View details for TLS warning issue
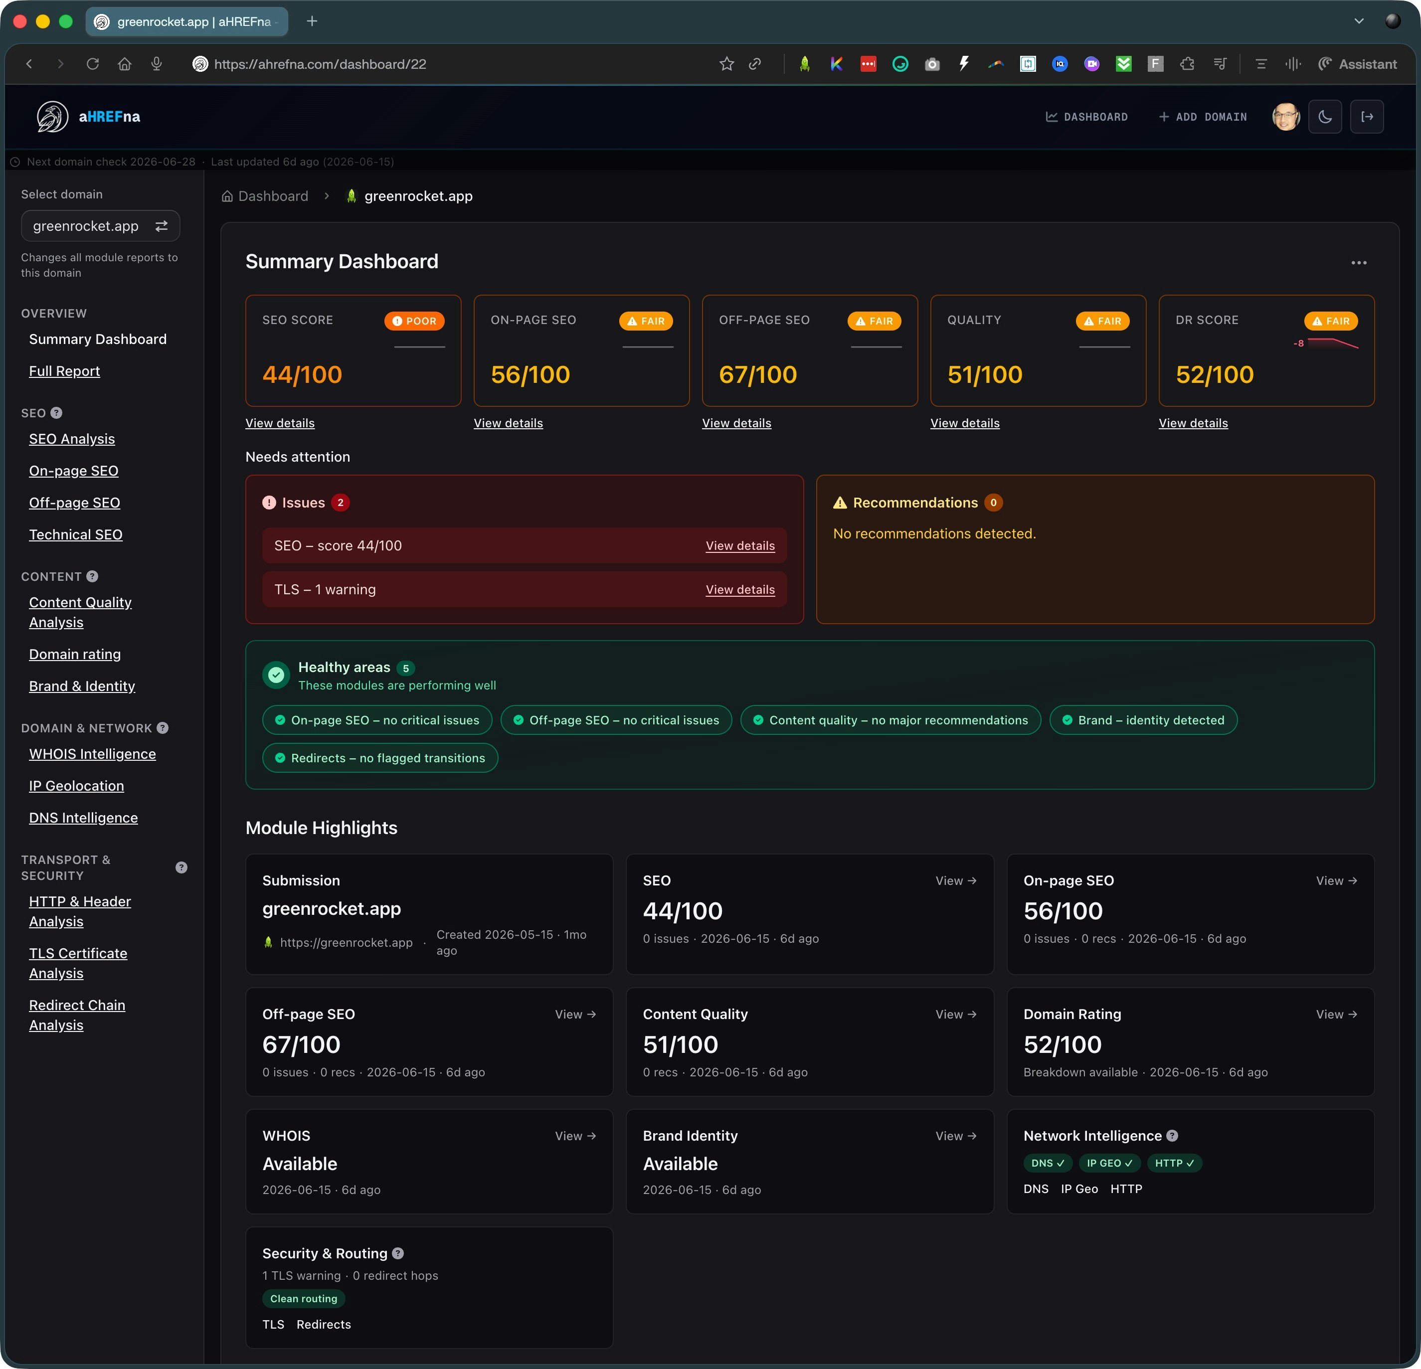The image size is (1421, 1369). (739, 589)
